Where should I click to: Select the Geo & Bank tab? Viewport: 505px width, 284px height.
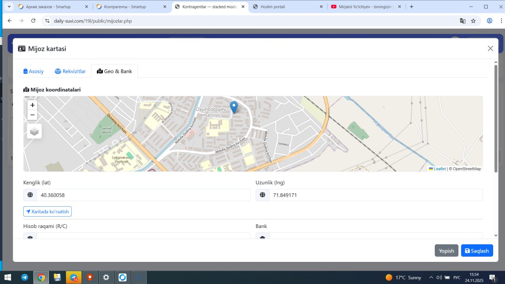[114, 71]
